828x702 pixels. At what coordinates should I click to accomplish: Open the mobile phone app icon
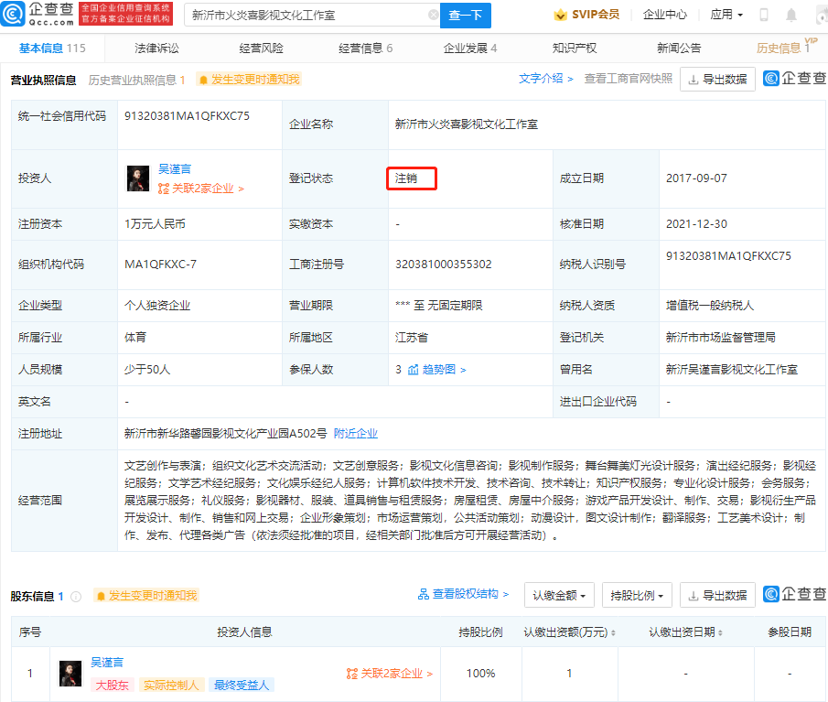pyautogui.click(x=764, y=15)
